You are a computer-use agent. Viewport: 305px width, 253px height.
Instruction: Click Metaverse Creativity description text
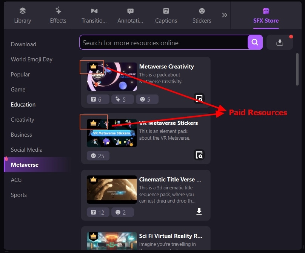(161, 78)
